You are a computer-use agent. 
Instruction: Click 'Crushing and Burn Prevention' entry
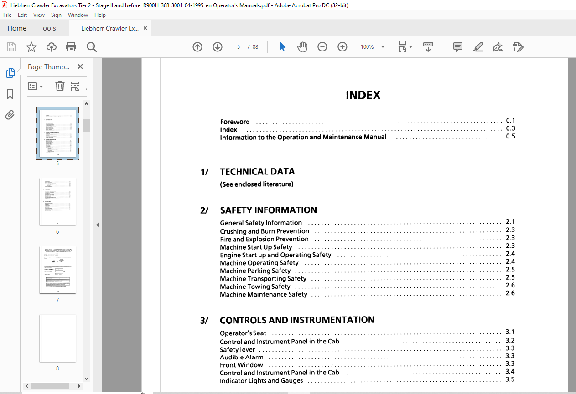[265, 231]
